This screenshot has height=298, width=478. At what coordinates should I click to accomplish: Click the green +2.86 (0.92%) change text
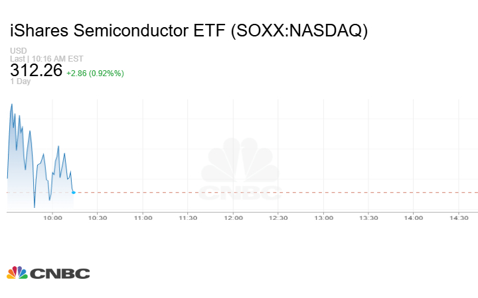click(x=94, y=73)
